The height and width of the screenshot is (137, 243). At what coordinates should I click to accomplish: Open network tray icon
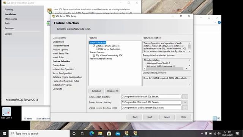pyautogui.click(x=215, y=134)
